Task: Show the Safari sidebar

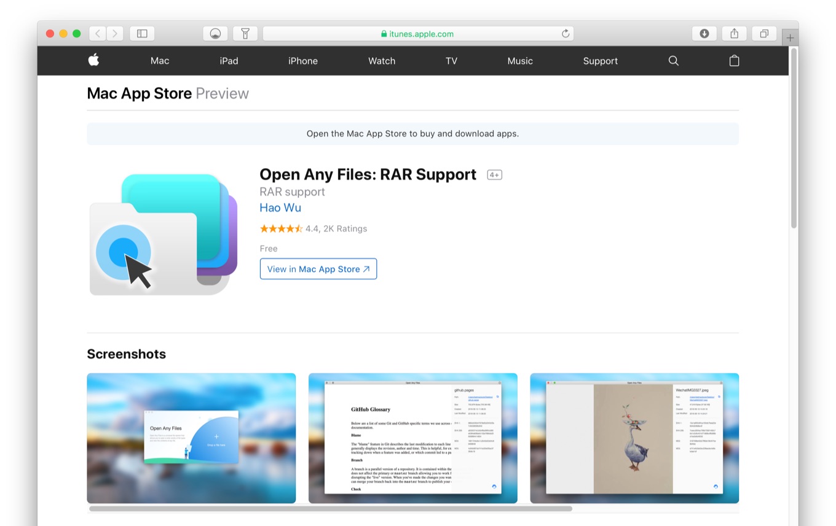Action: 142,34
